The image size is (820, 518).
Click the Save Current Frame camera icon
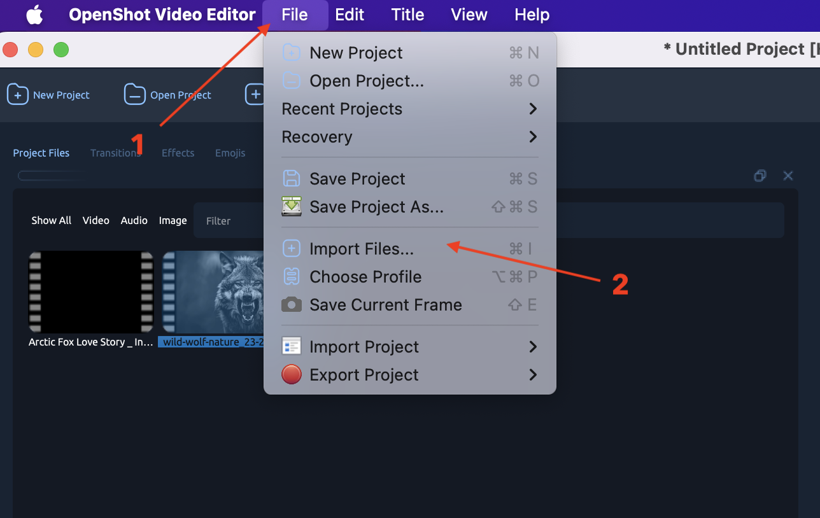pos(291,304)
